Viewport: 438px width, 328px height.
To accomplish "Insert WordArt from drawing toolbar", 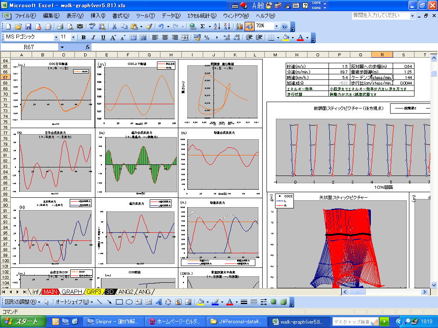I will point(159,302).
